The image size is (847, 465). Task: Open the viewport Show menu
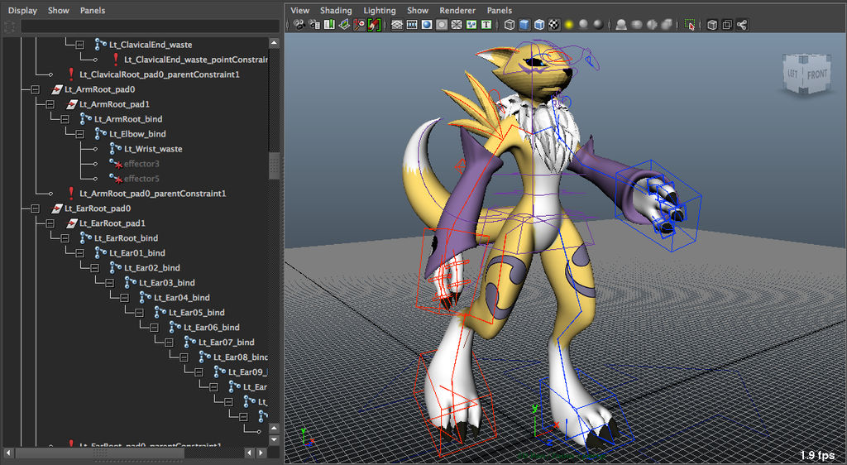(418, 10)
